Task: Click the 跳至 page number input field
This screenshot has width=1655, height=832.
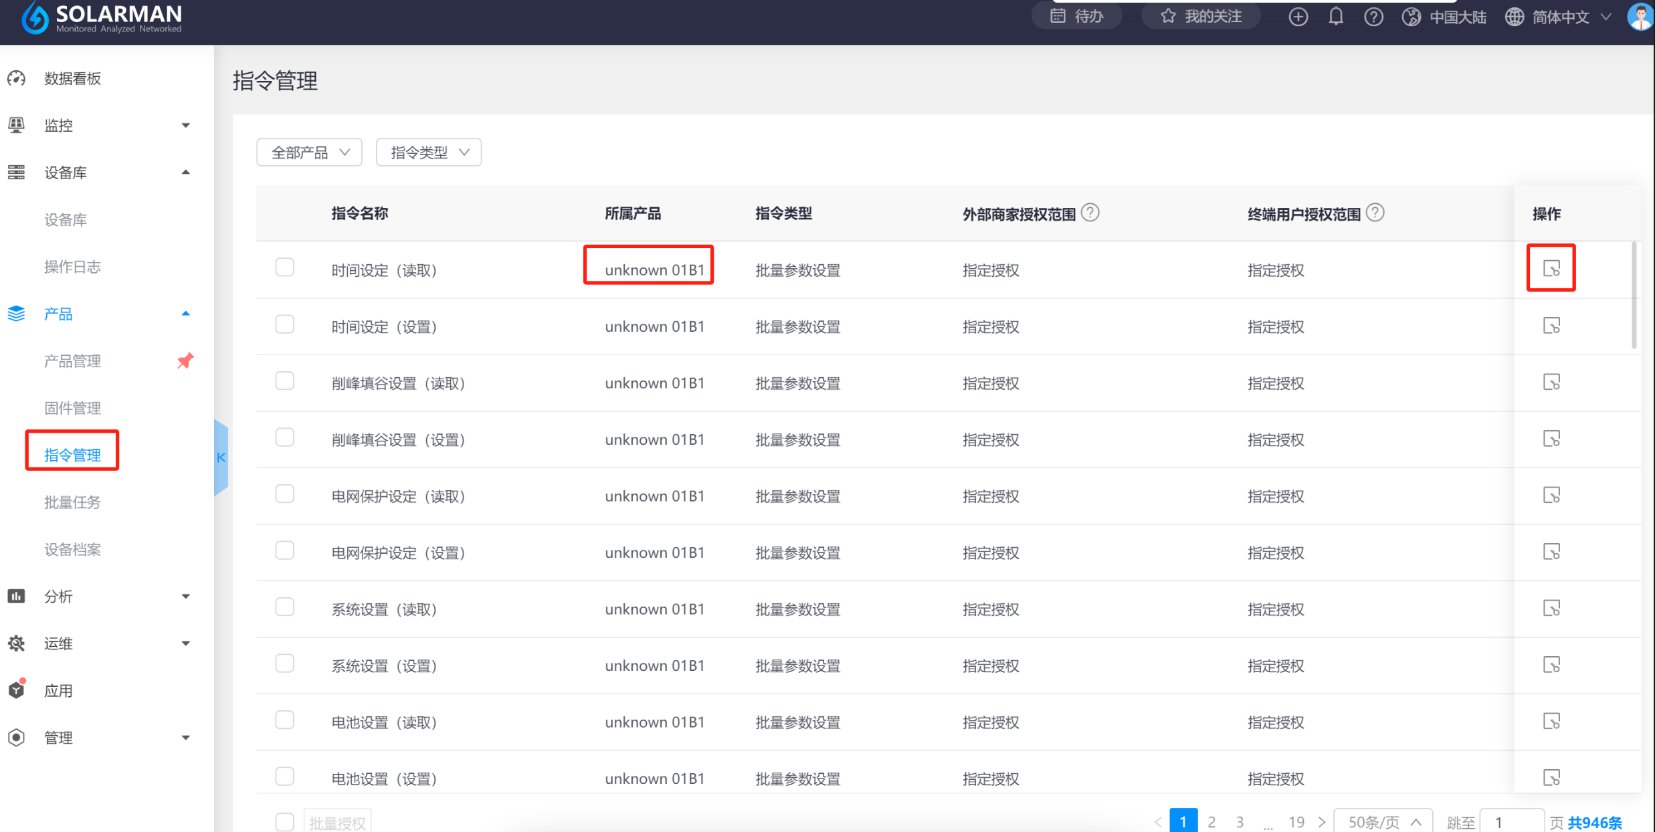Action: pyautogui.click(x=1511, y=822)
